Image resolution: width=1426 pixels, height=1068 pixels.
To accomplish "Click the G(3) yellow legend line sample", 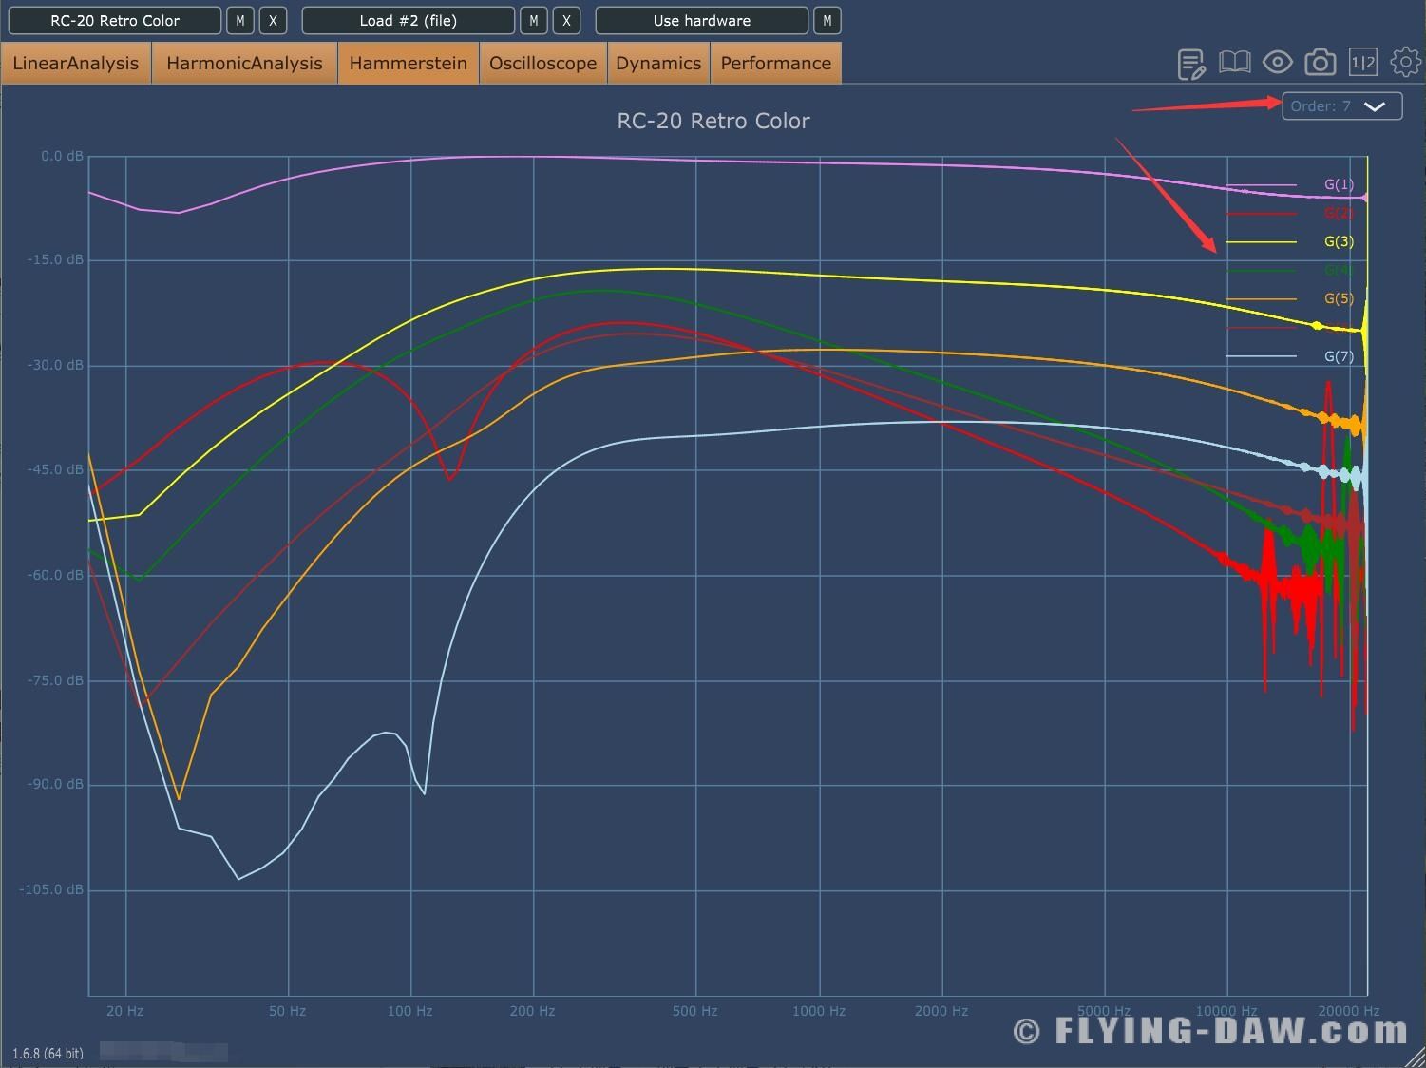I will click(1261, 241).
